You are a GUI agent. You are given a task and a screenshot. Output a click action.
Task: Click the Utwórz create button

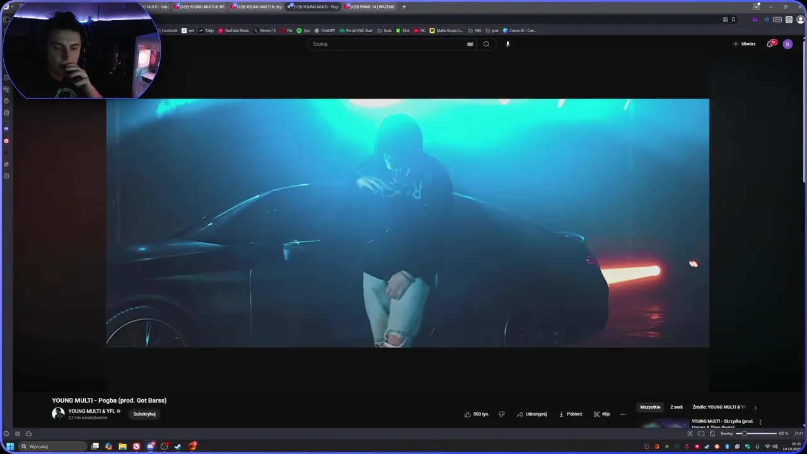[x=744, y=44]
